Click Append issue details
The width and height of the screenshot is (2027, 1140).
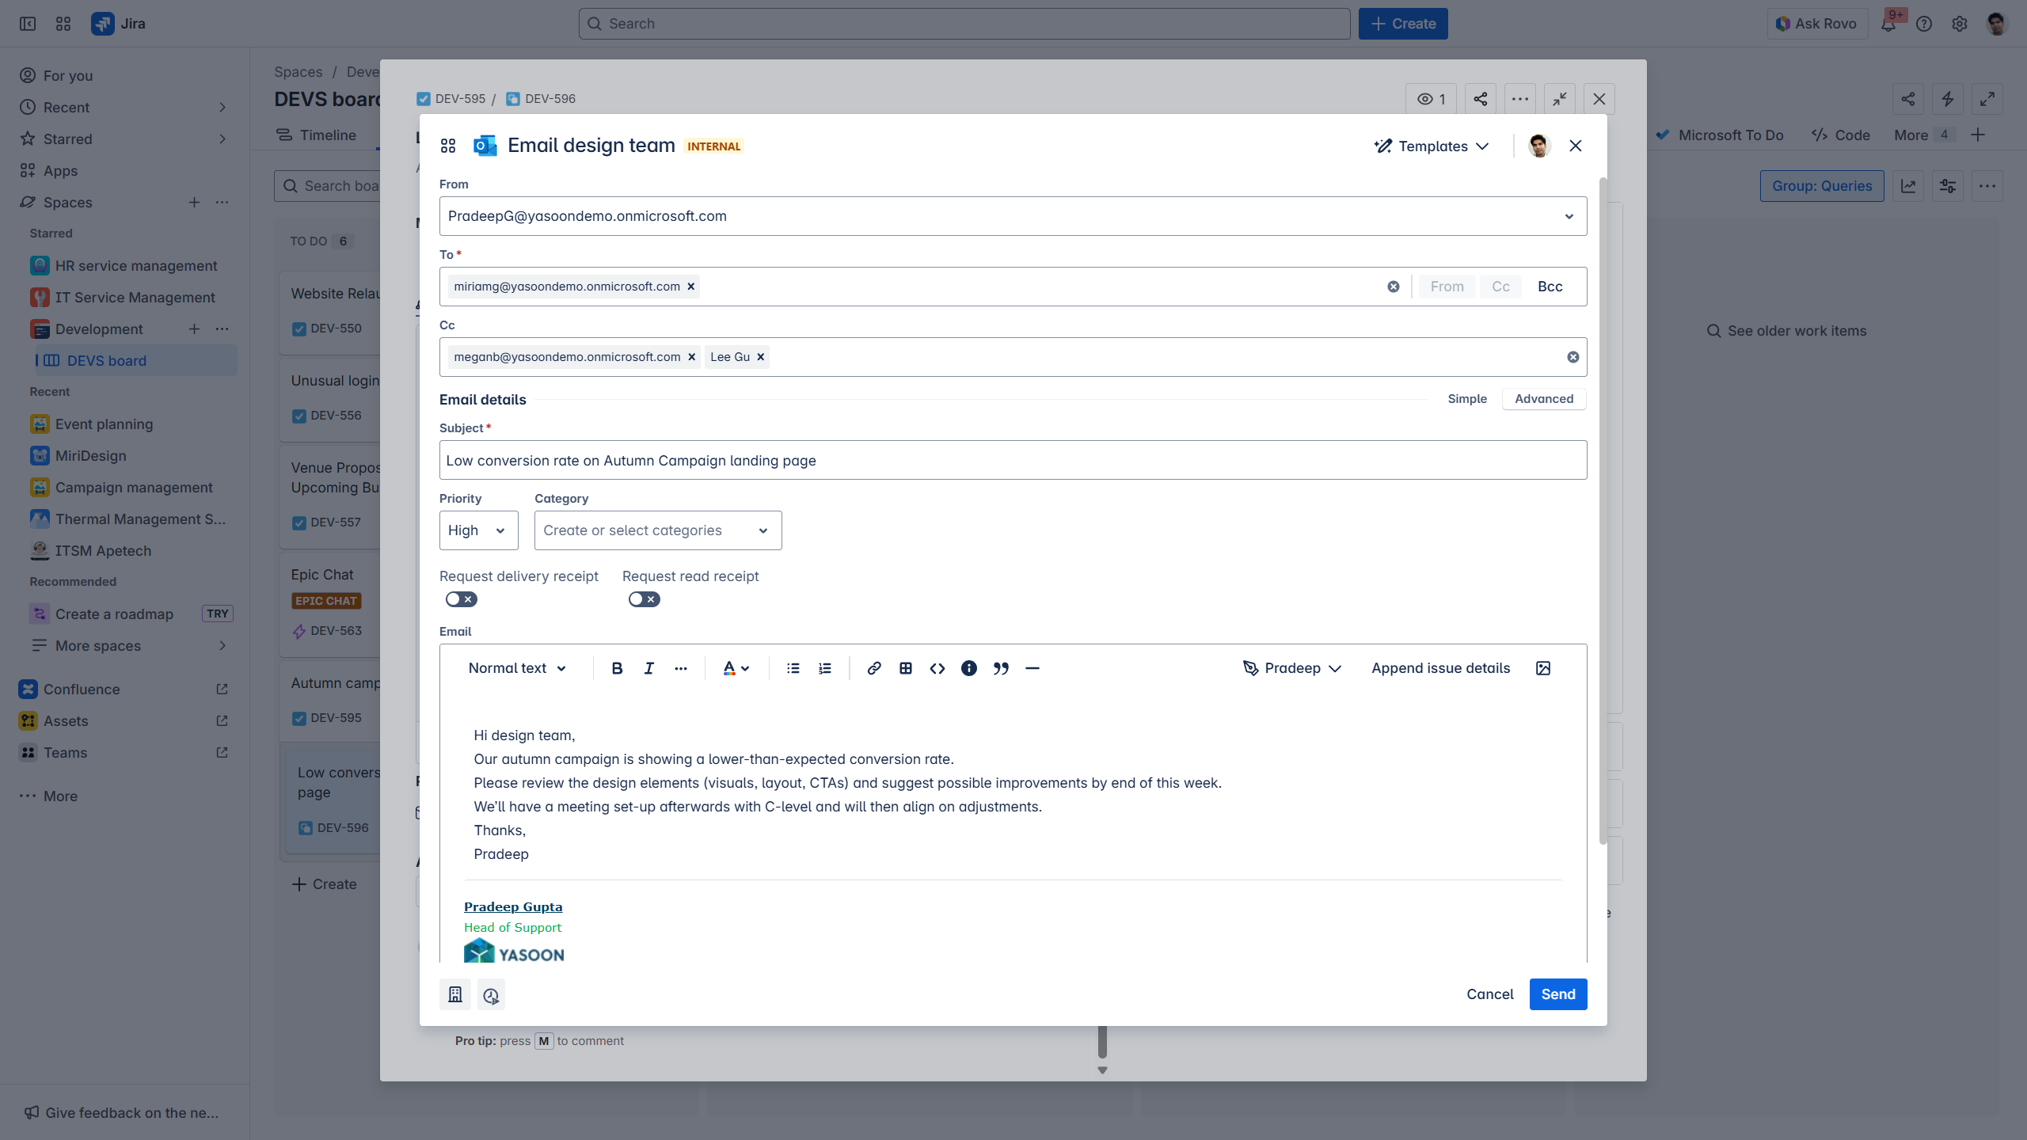tap(1440, 668)
